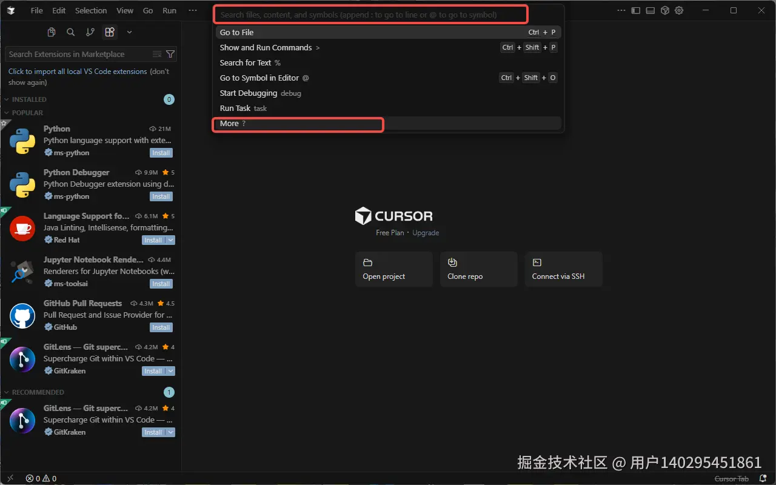Open the errors and warnings status indicator

(x=41, y=478)
